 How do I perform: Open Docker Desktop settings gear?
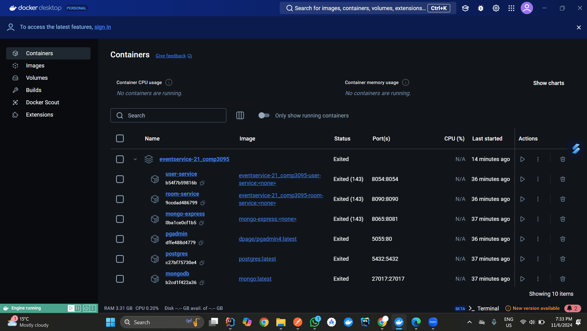pos(496,8)
